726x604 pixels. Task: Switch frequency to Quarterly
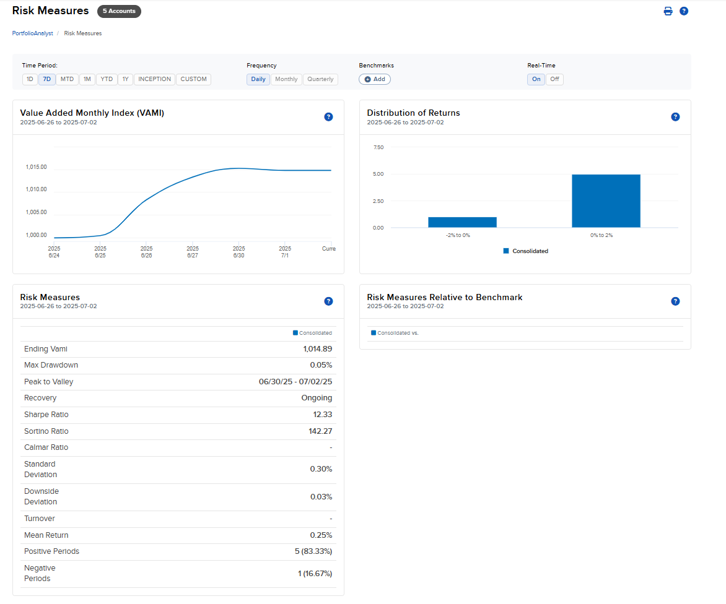320,79
